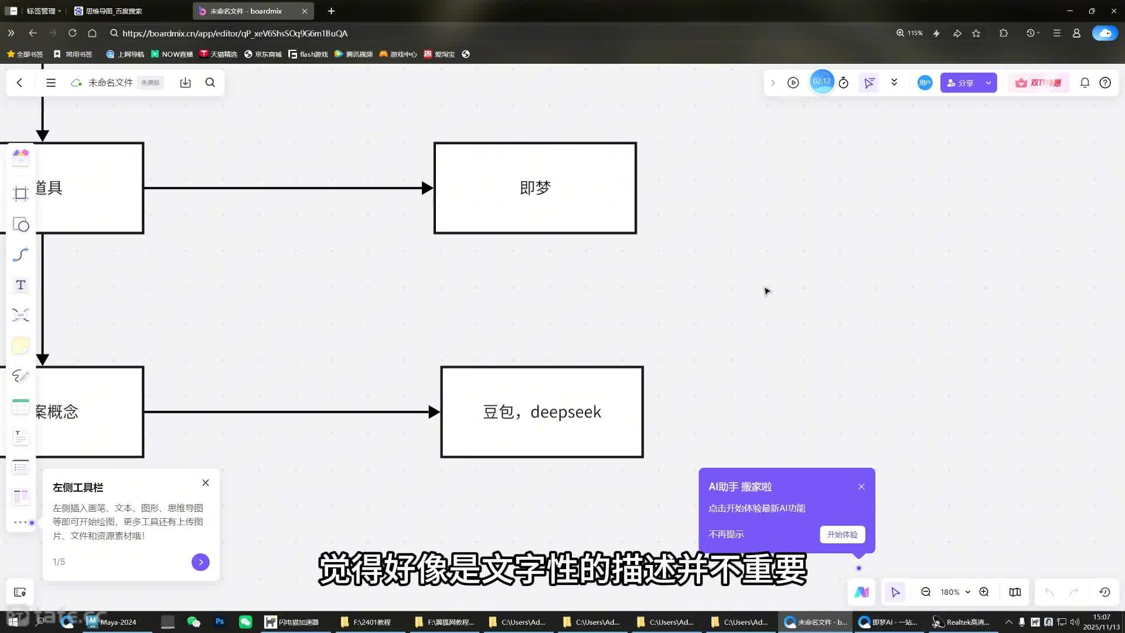Expand more tools in left toolbar
Image resolution: width=1125 pixels, height=633 pixels.
tap(21, 522)
